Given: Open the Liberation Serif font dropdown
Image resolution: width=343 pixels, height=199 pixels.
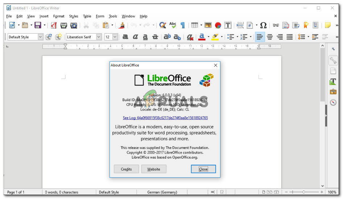Looking at the screenshot, I should point(99,37).
